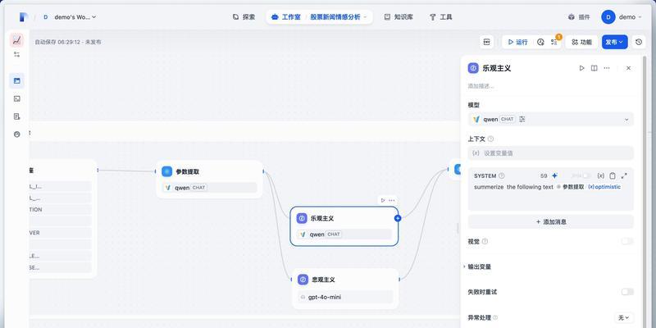Toggle the Jinja switch in the SYSTEM prompt

coord(587,175)
